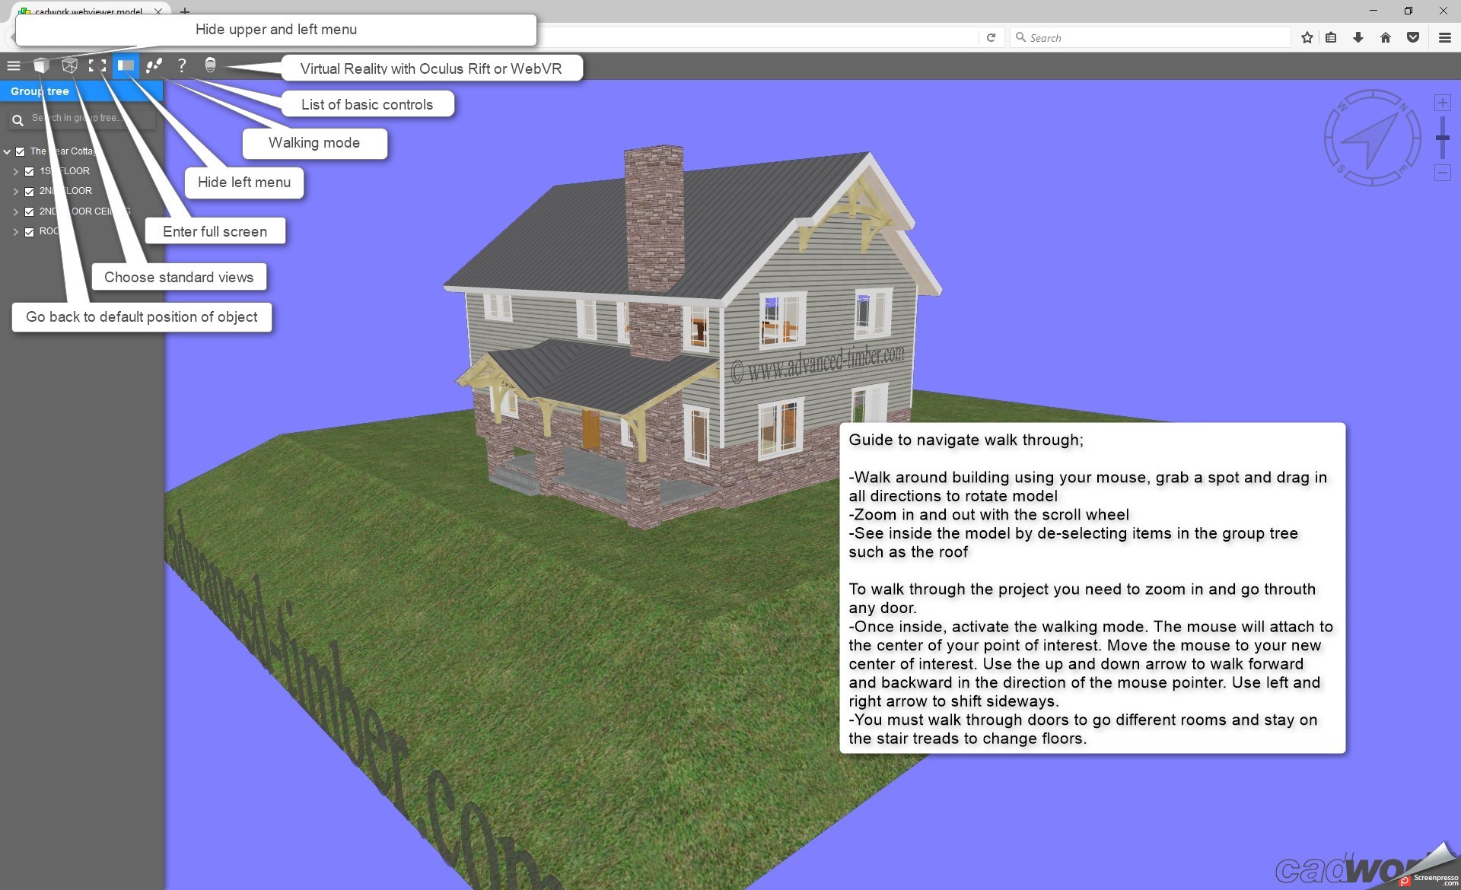Open the downloads arrow icon
1461x890 pixels.
[1358, 37]
